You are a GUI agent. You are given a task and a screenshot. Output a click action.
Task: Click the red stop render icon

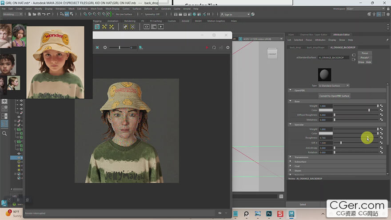pos(207,48)
